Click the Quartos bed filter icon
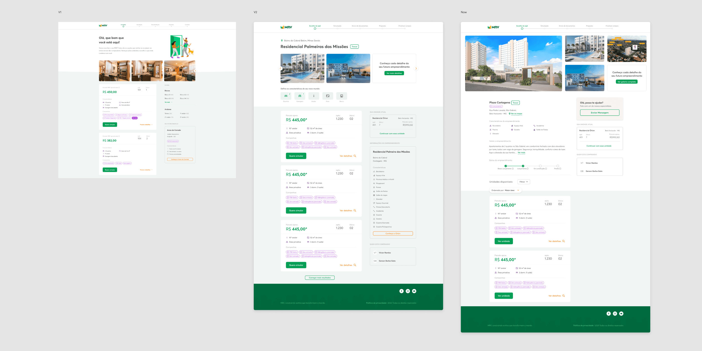The image size is (702, 351). [286, 96]
